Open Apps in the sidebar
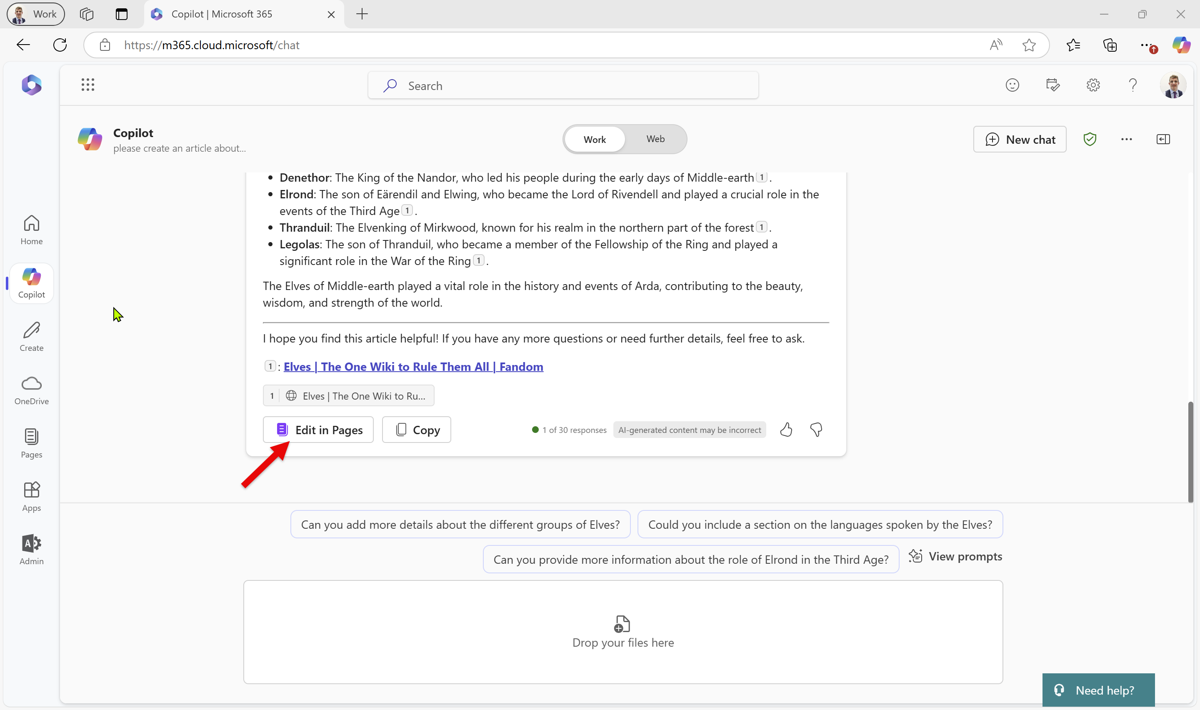The width and height of the screenshot is (1200, 710). click(x=32, y=497)
